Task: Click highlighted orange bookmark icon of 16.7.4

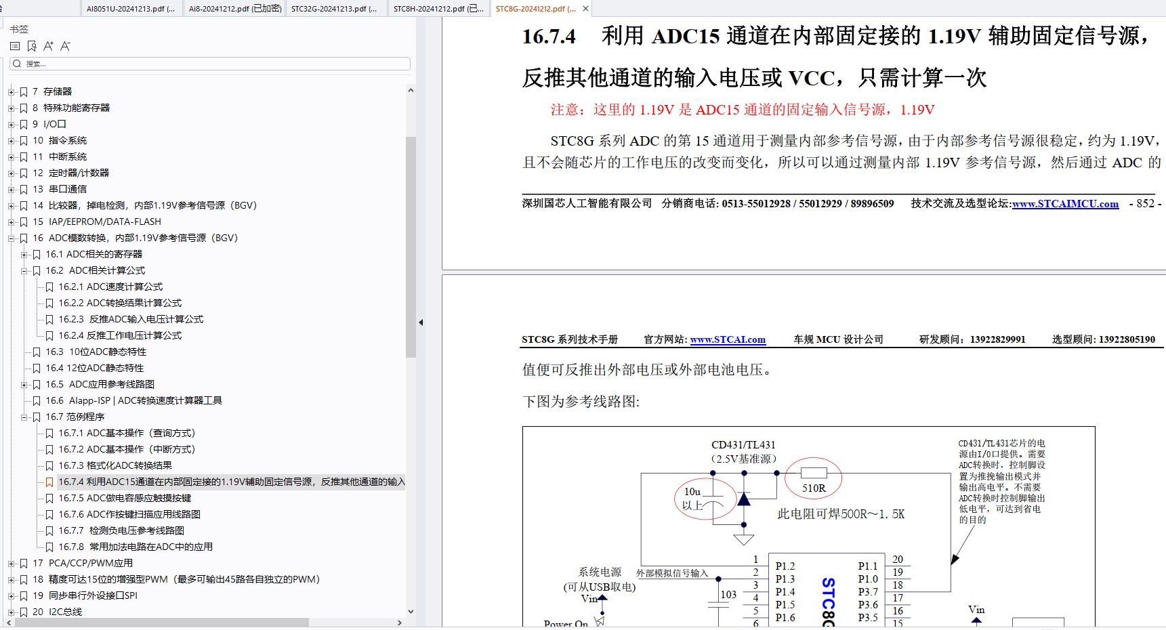Action: tap(49, 482)
